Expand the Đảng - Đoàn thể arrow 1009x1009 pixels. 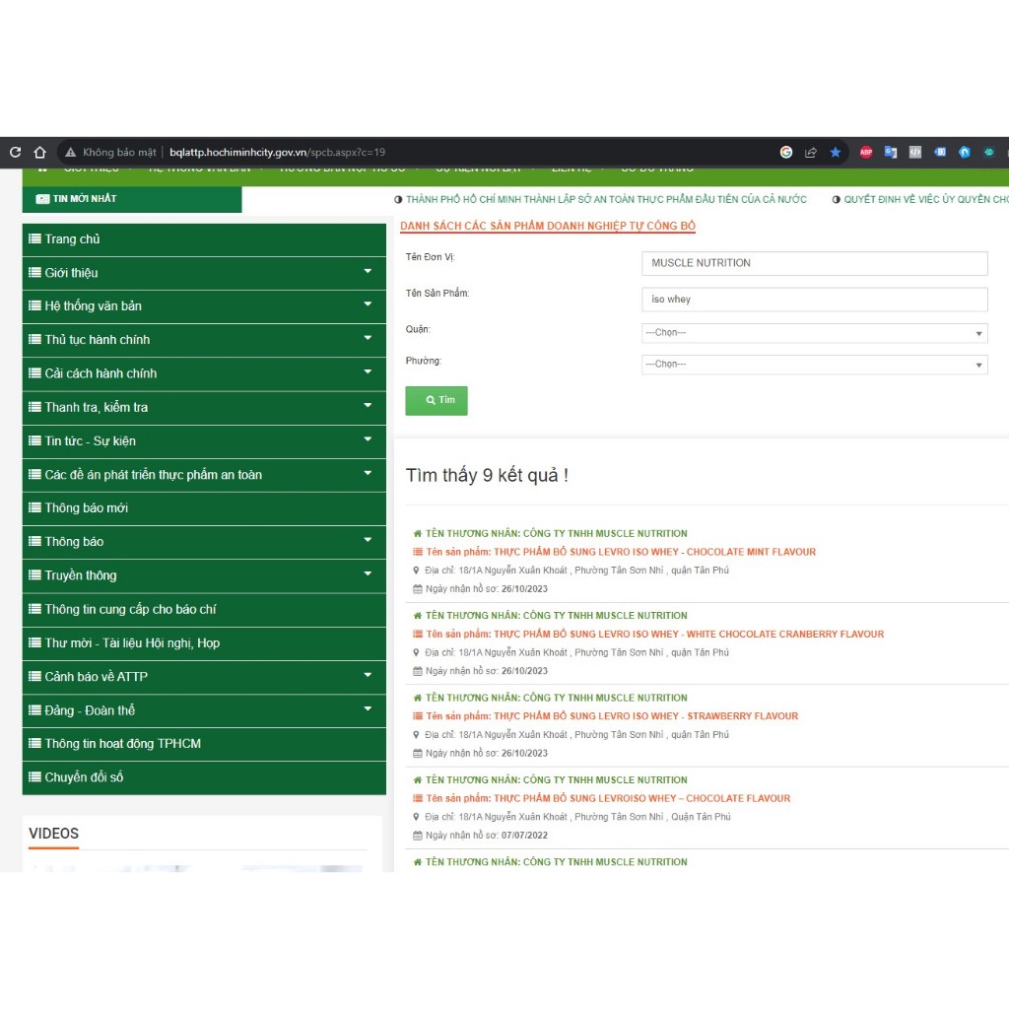pos(369,708)
